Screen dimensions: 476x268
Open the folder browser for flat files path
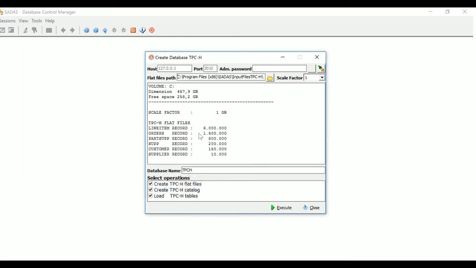pos(270,77)
